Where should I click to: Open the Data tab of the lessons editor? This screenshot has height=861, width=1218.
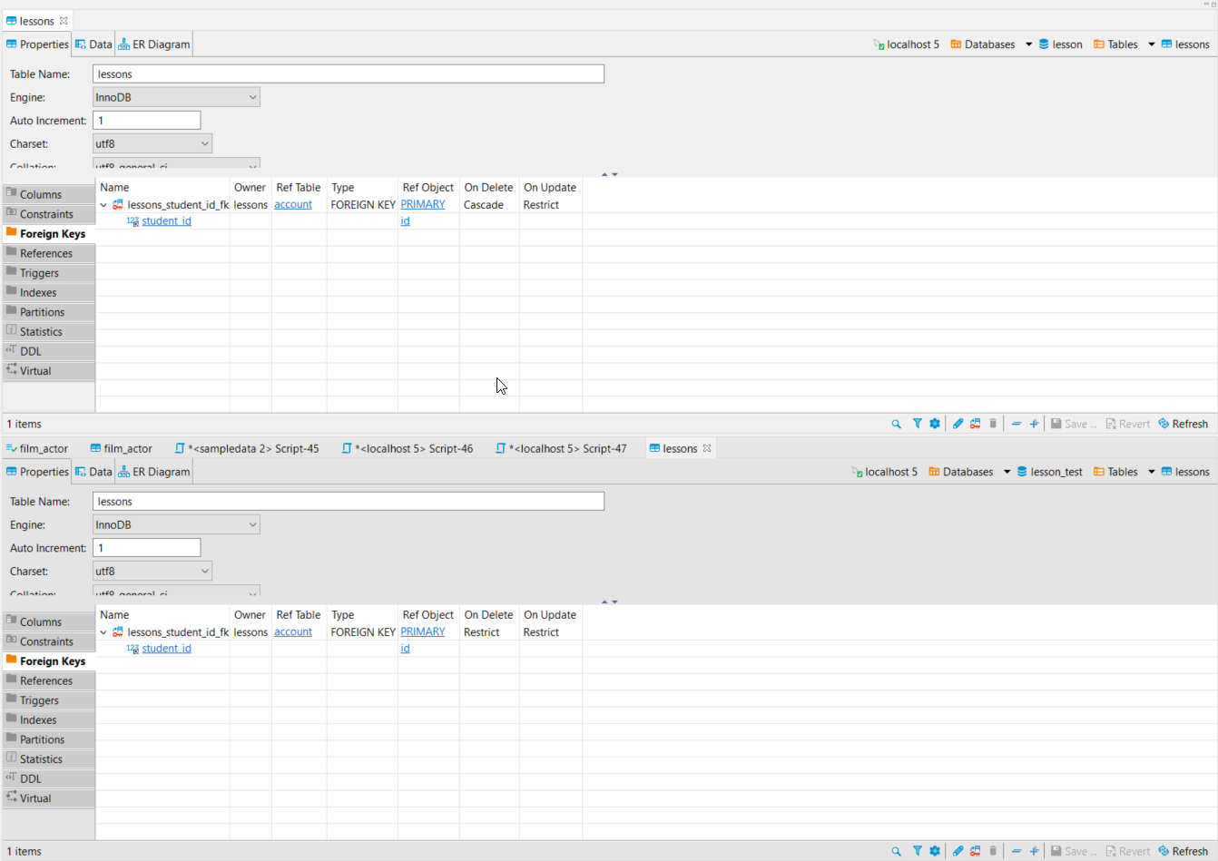click(93, 43)
